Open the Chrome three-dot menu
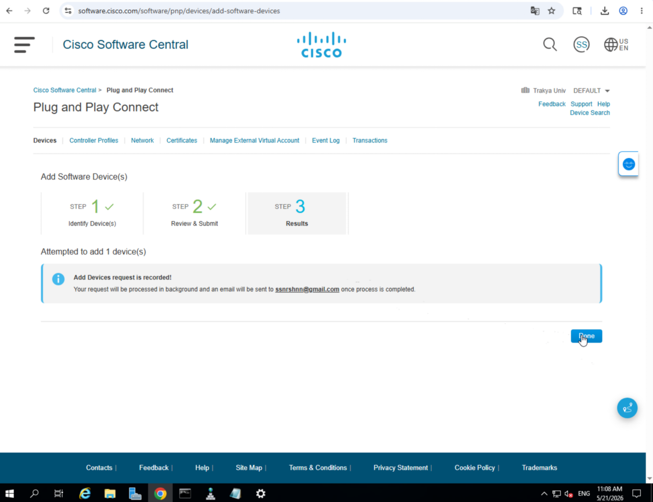 click(x=642, y=10)
